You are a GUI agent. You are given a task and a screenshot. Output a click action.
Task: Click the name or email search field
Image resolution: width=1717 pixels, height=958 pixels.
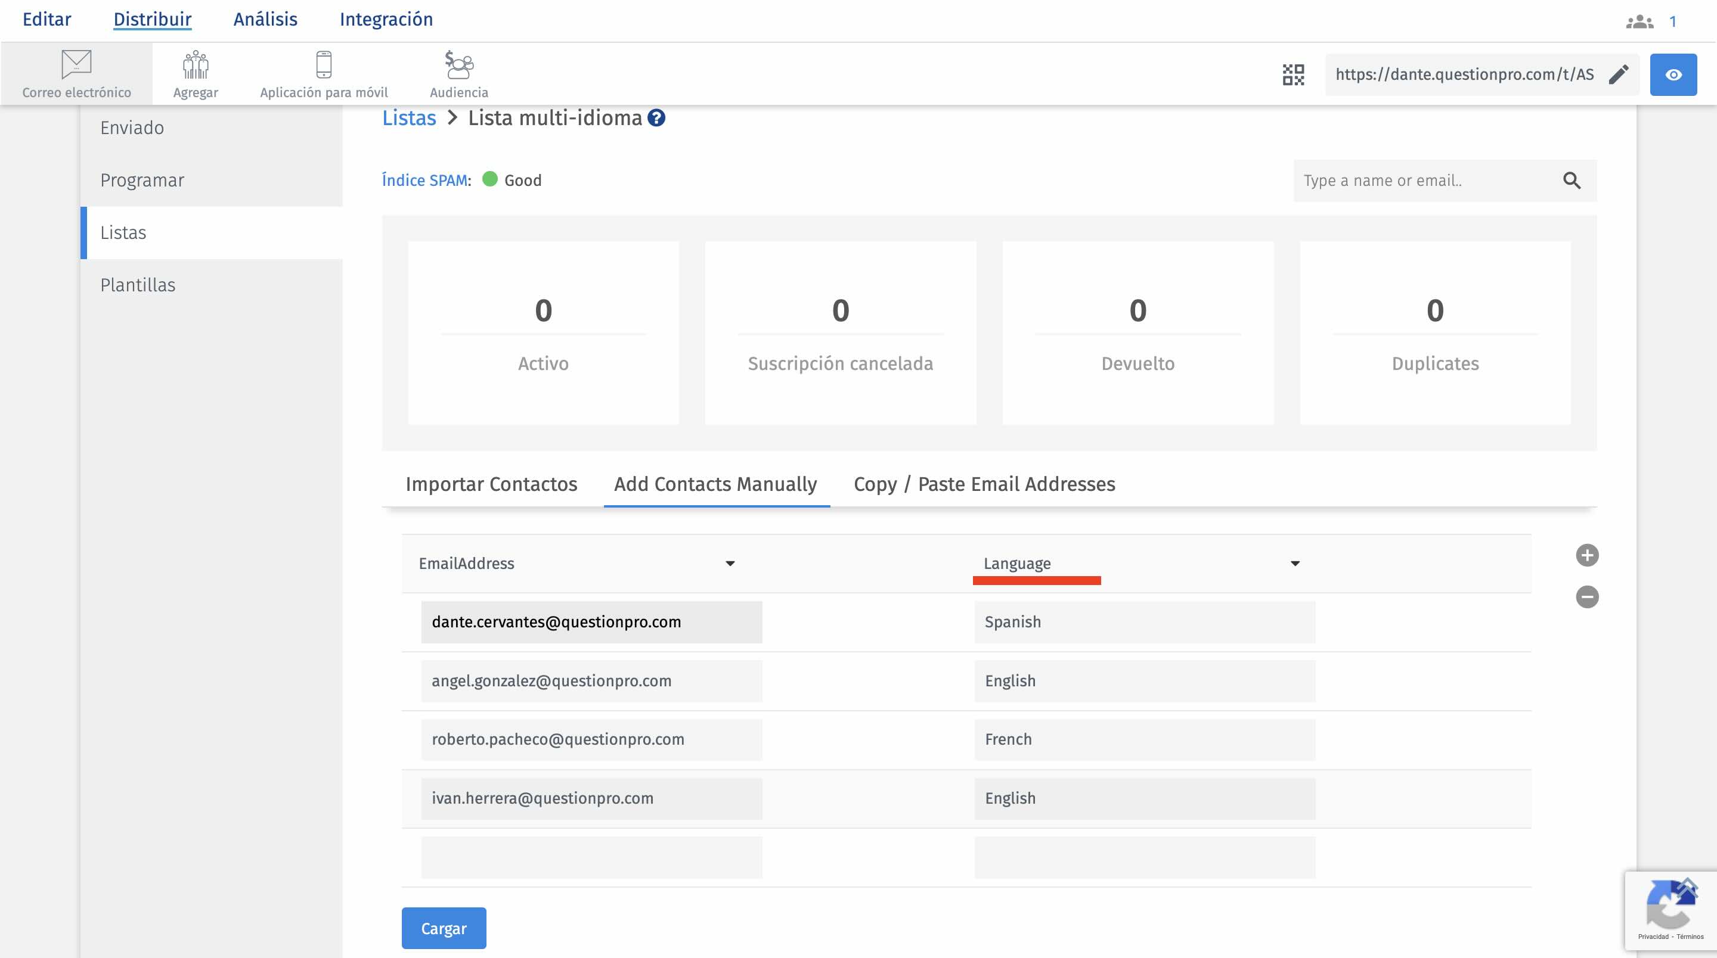(x=1427, y=181)
